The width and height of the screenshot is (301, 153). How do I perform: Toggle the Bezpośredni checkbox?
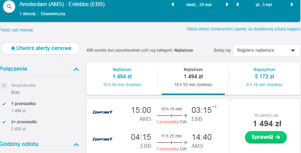pos(4,85)
